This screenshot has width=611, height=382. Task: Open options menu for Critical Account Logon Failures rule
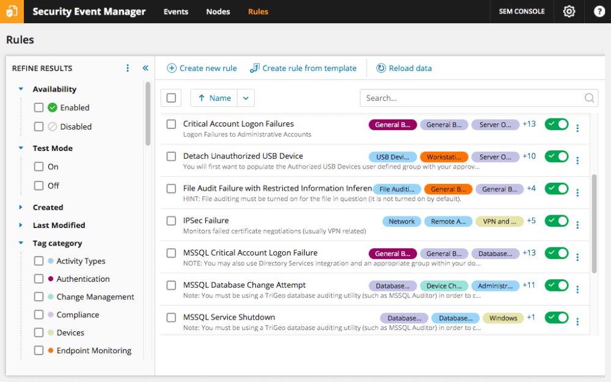coord(577,128)
